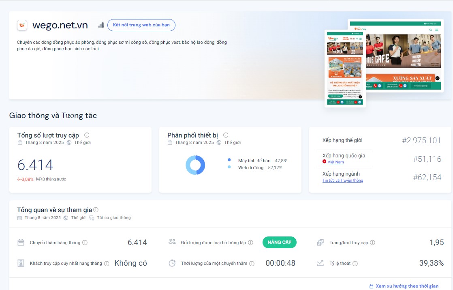Click the Máy tính để bàn legend color dot
Viewport: 453px width, 290px height.
point(229,160)
